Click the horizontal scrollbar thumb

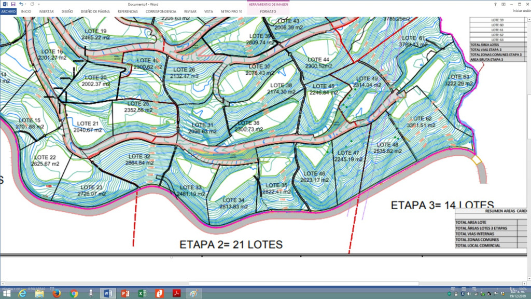pyautogui.click(x=304, y=284)
